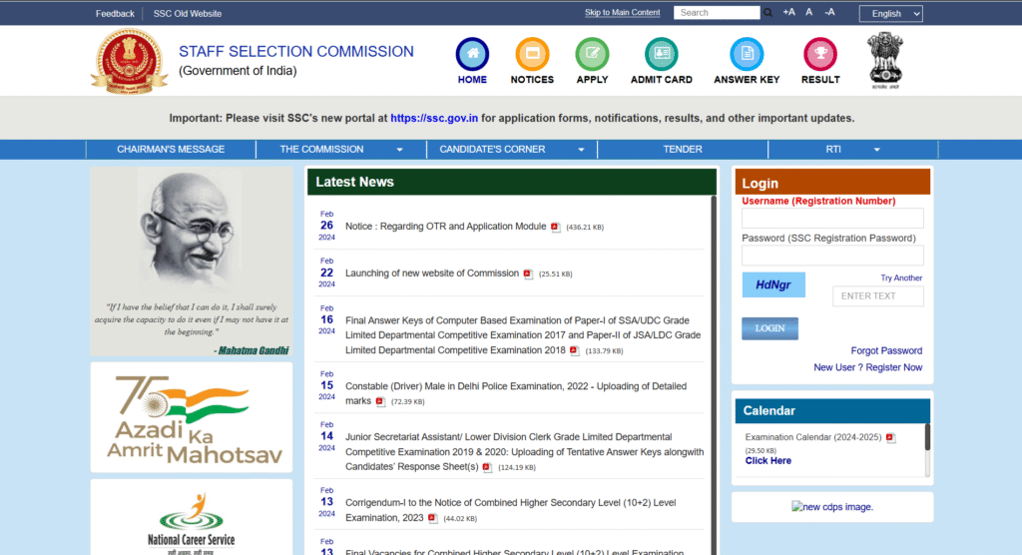This screenshot has width=1022, height=555.
Task: Open PDF icon for Junior Secretariat Assistant answer keys
Action: [487, 467]
